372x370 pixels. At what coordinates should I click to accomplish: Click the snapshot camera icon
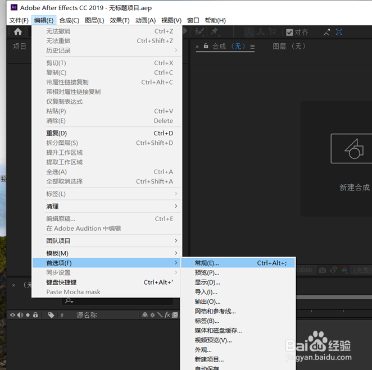click(x=322, y=270)
